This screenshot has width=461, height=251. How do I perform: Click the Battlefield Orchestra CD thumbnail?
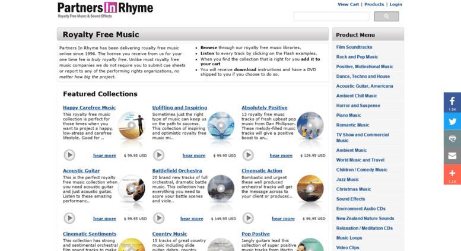pos(221,189)
